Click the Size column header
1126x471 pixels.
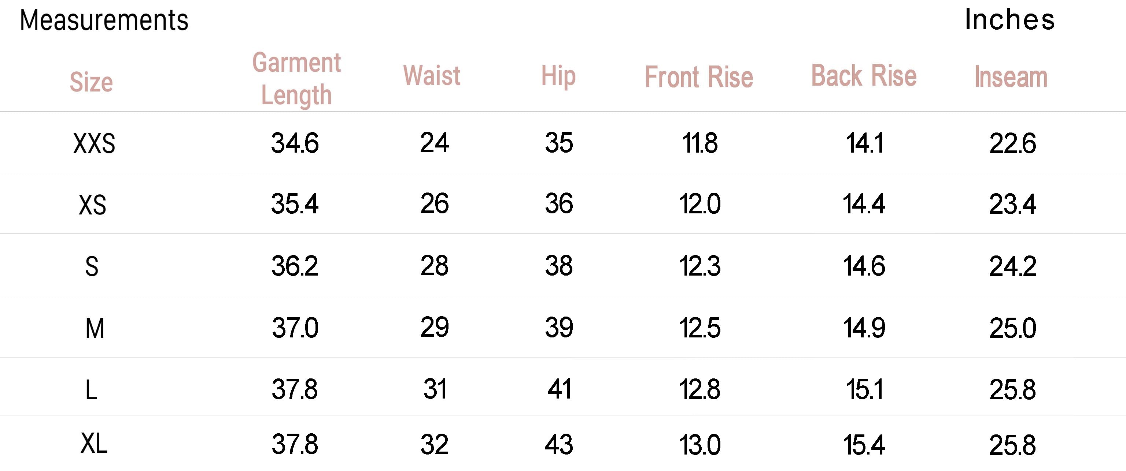(x=91, y=82)
